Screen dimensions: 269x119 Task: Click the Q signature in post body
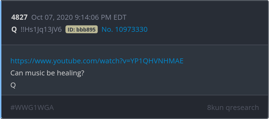point(13,85)
